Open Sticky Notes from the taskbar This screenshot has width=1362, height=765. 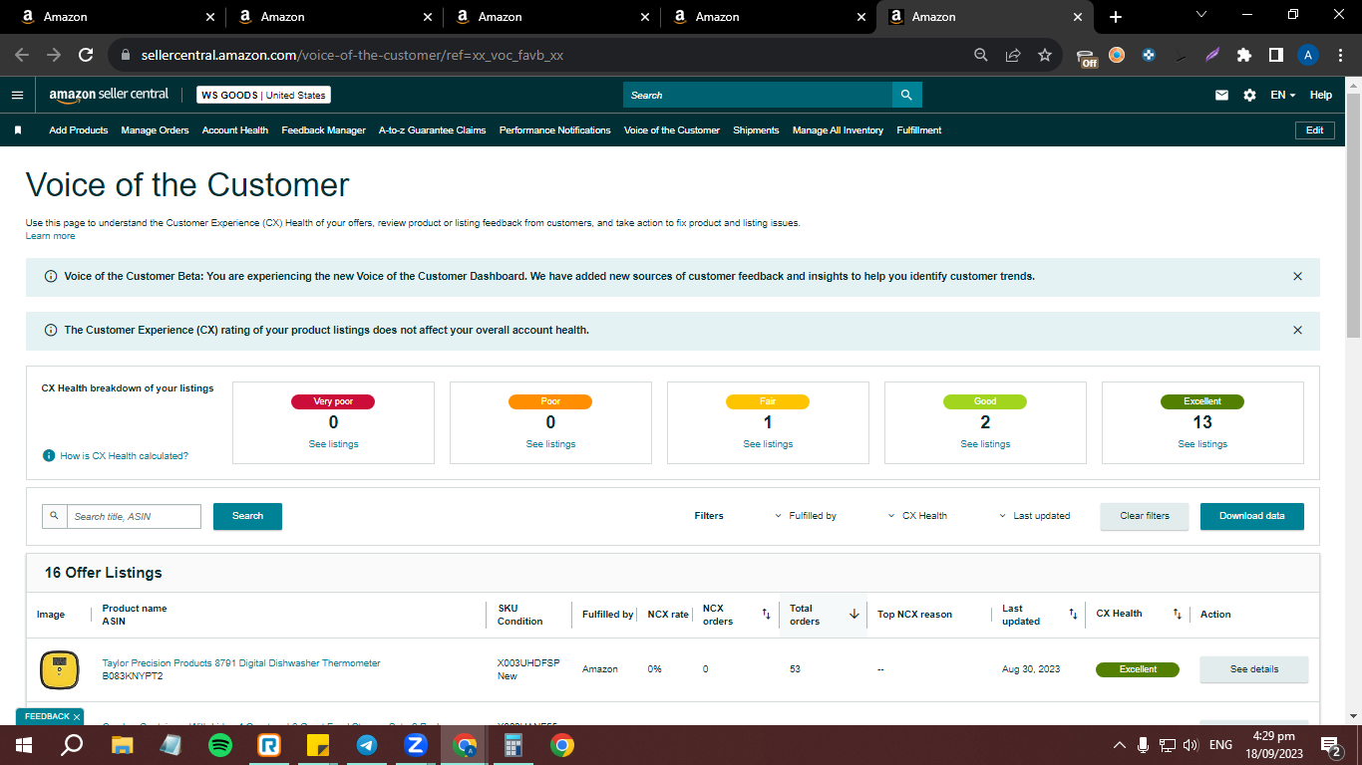318,744
